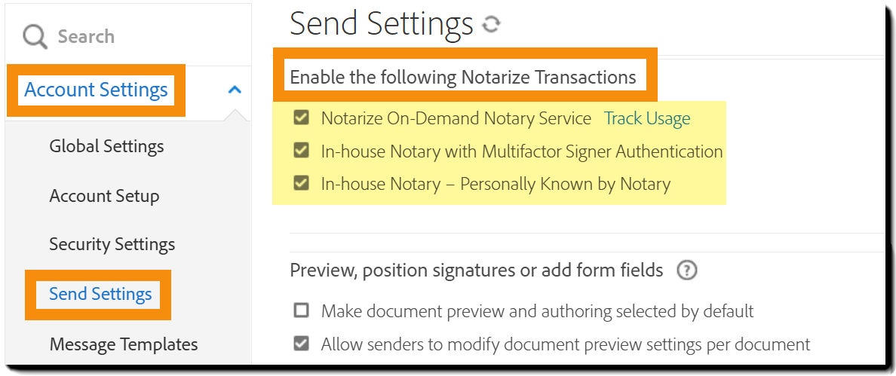Screen dimensions: 896x376
Task: Uncheck Notarize On-Demand Notary Service
Action: coord(302,118)
